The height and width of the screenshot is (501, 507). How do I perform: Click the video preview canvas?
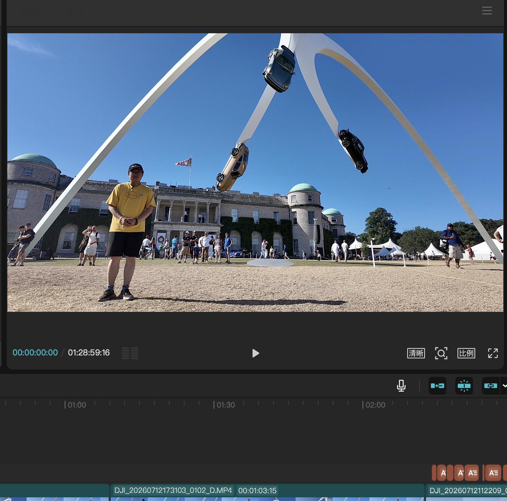(255, 173)
